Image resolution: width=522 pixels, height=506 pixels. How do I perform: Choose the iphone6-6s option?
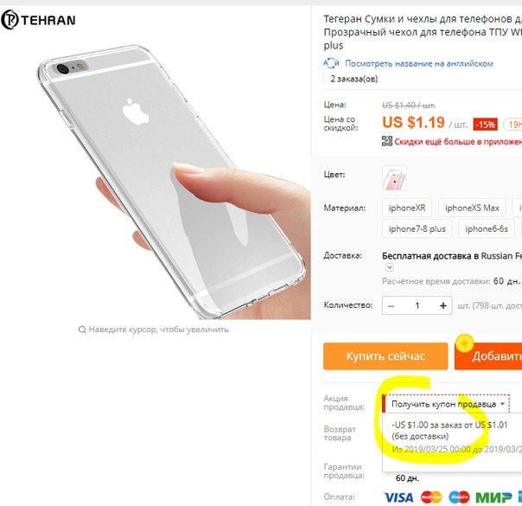pos(487,228)
